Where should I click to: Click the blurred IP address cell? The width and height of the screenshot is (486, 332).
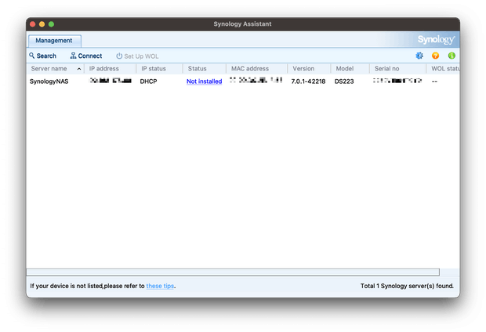pos(111,81)
